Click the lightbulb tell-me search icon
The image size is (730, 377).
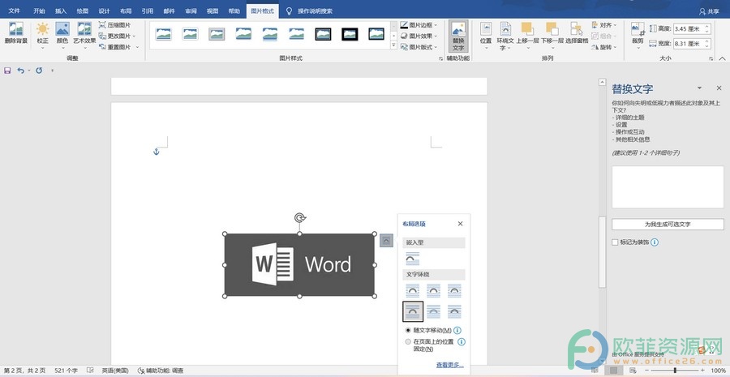coord(289,11)
